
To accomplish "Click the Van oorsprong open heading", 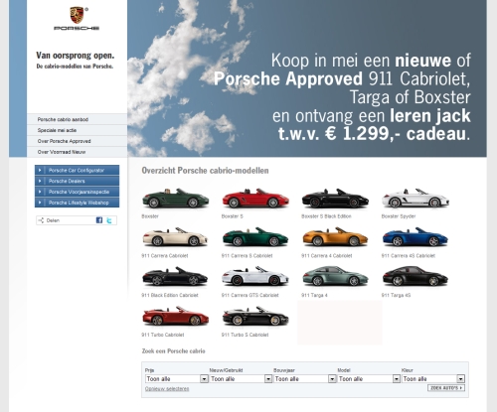I will click(76, 56).
